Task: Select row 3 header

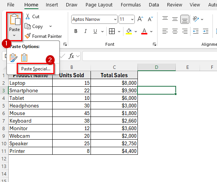Action: (x=4, y=91)
